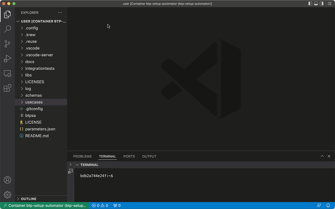335x209 pixels.
Task: Maximize the panel with chevron up
Action: (x=322, y=156)
